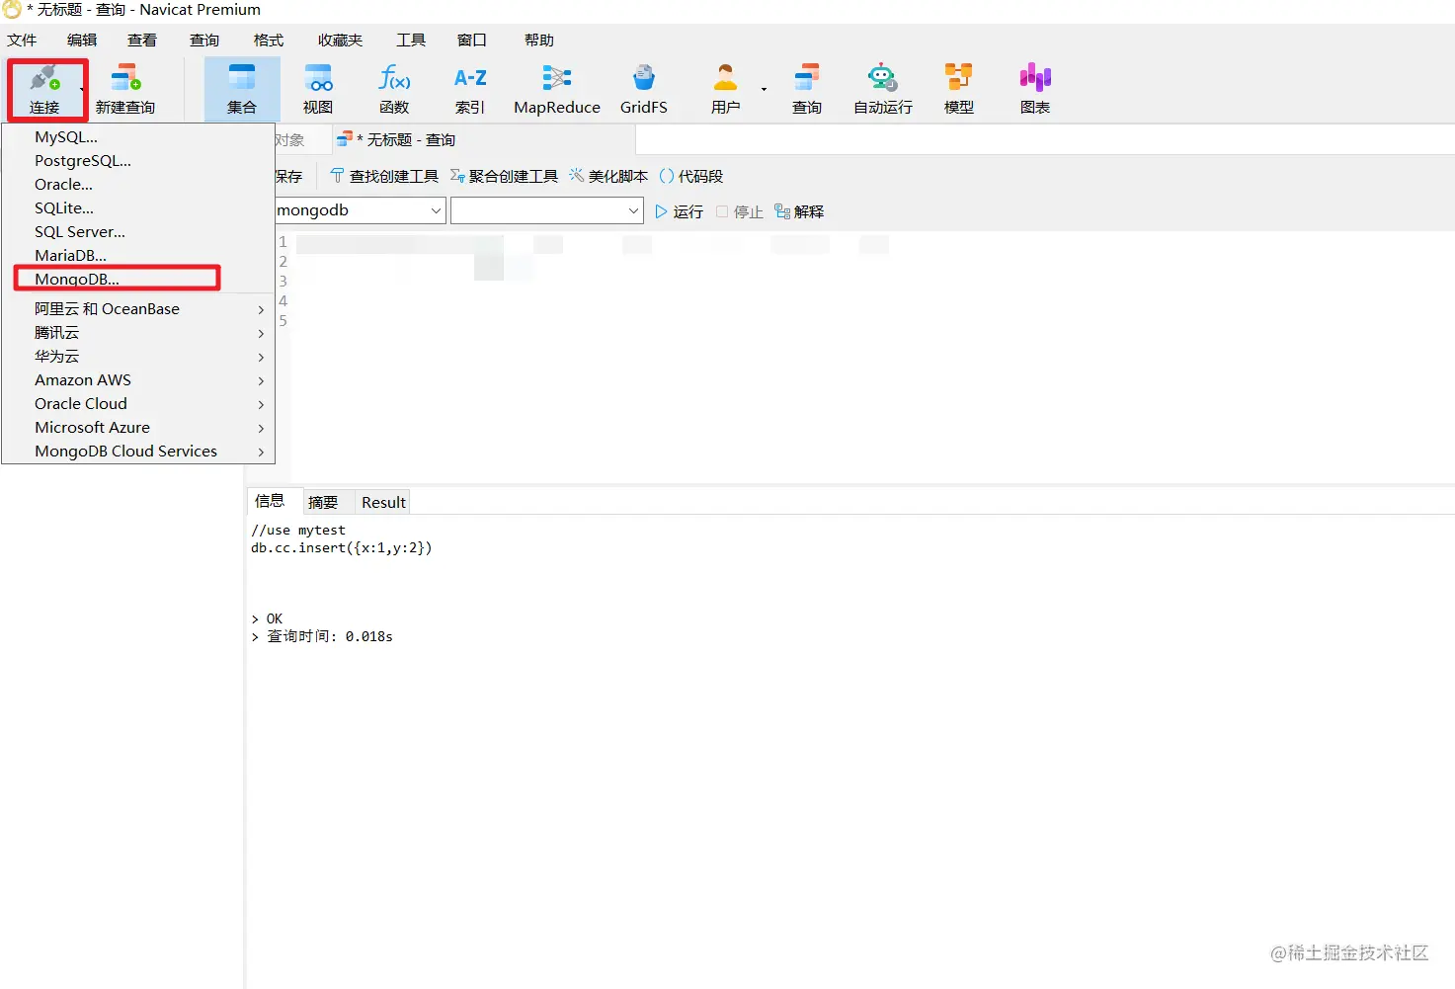Open the 查询 query toolbar icon

point(807,89)
